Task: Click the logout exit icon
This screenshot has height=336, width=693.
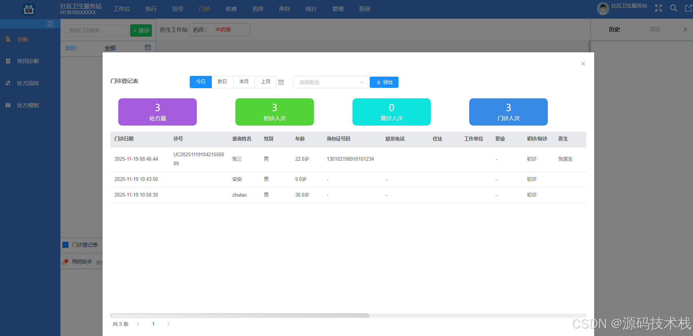Action: (x=689, y=8)
